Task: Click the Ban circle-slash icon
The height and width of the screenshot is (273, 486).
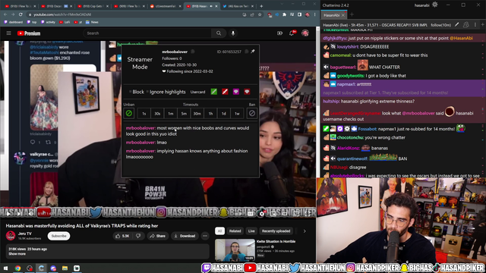Action: tap(251, 113)
